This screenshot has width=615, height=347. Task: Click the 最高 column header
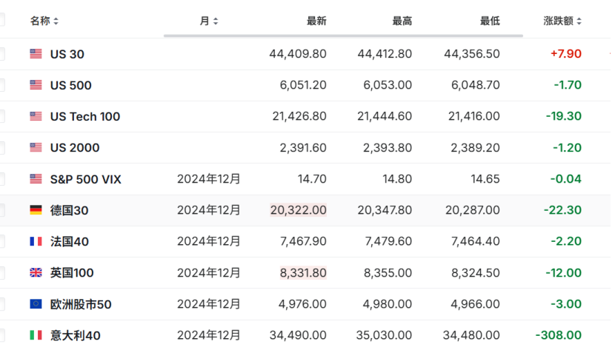pyautogui.click(x=402, y=21)
